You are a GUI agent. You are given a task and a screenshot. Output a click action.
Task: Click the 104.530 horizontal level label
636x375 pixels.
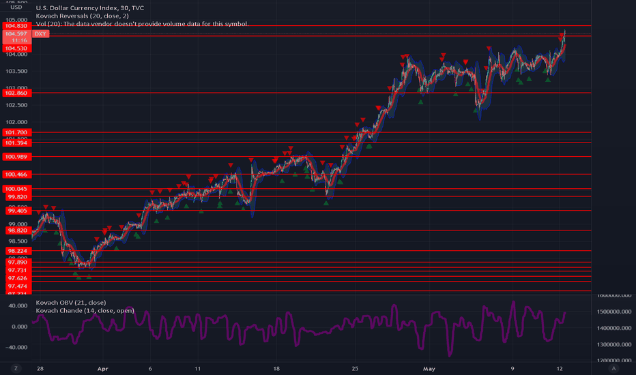click(16, 48)
